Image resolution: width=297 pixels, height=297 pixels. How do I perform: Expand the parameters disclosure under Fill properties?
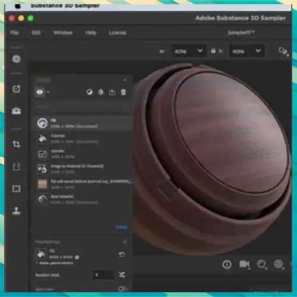[37, 263]
